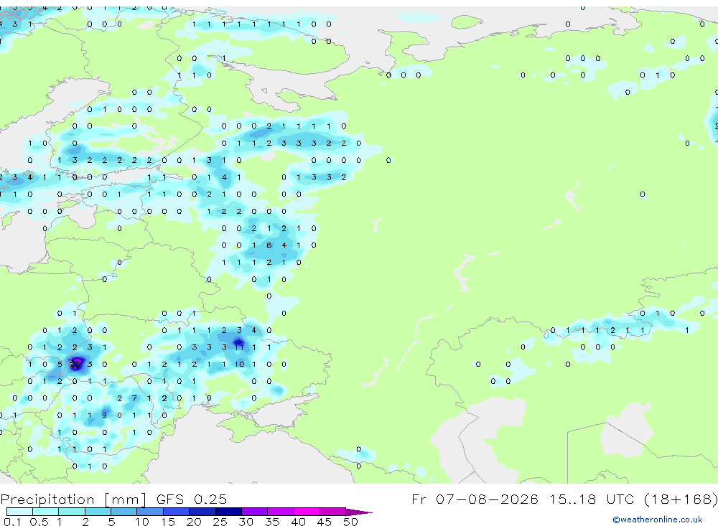Select the 30–35 mm violet legend swatch
The image size is (718, 526).
pos(255,512)
